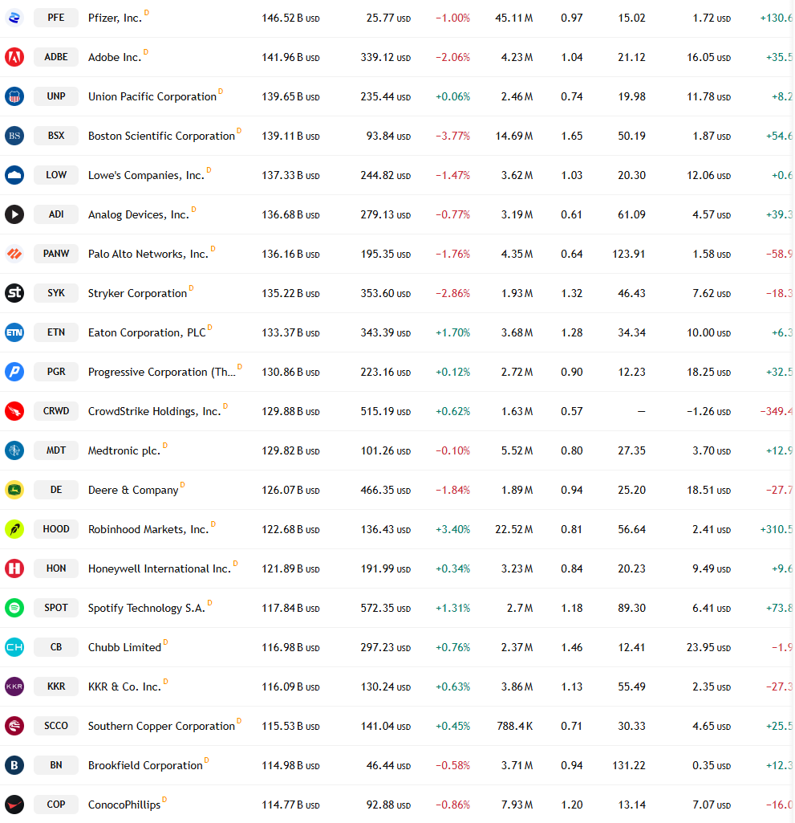Click the Robinhood feather logo icon
This screenshot has width=795, height=823.
click(x=14, y=529)
